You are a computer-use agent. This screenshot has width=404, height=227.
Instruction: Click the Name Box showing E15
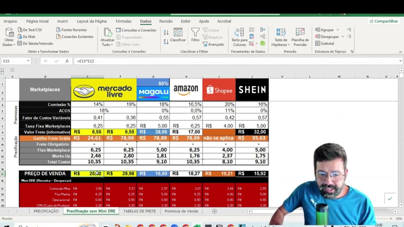tap(14, 61)
